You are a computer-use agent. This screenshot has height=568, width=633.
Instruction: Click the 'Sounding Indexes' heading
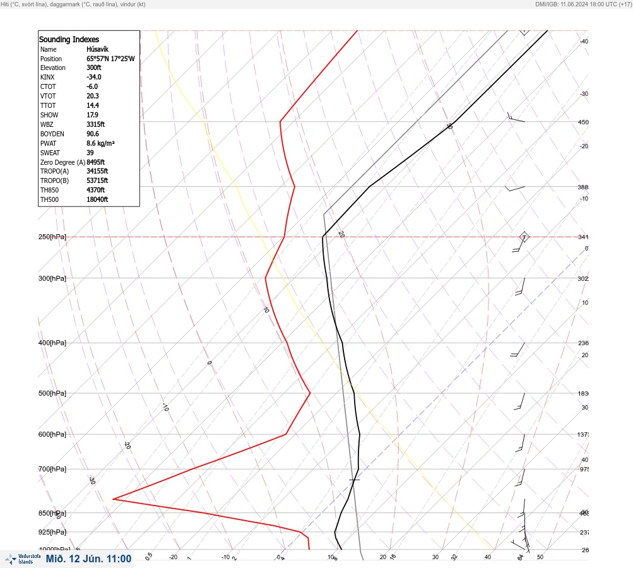tap(69, 40)
